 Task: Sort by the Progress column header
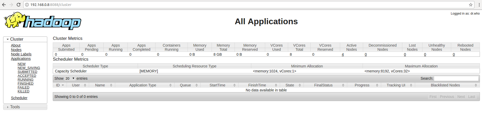[362, 85]
